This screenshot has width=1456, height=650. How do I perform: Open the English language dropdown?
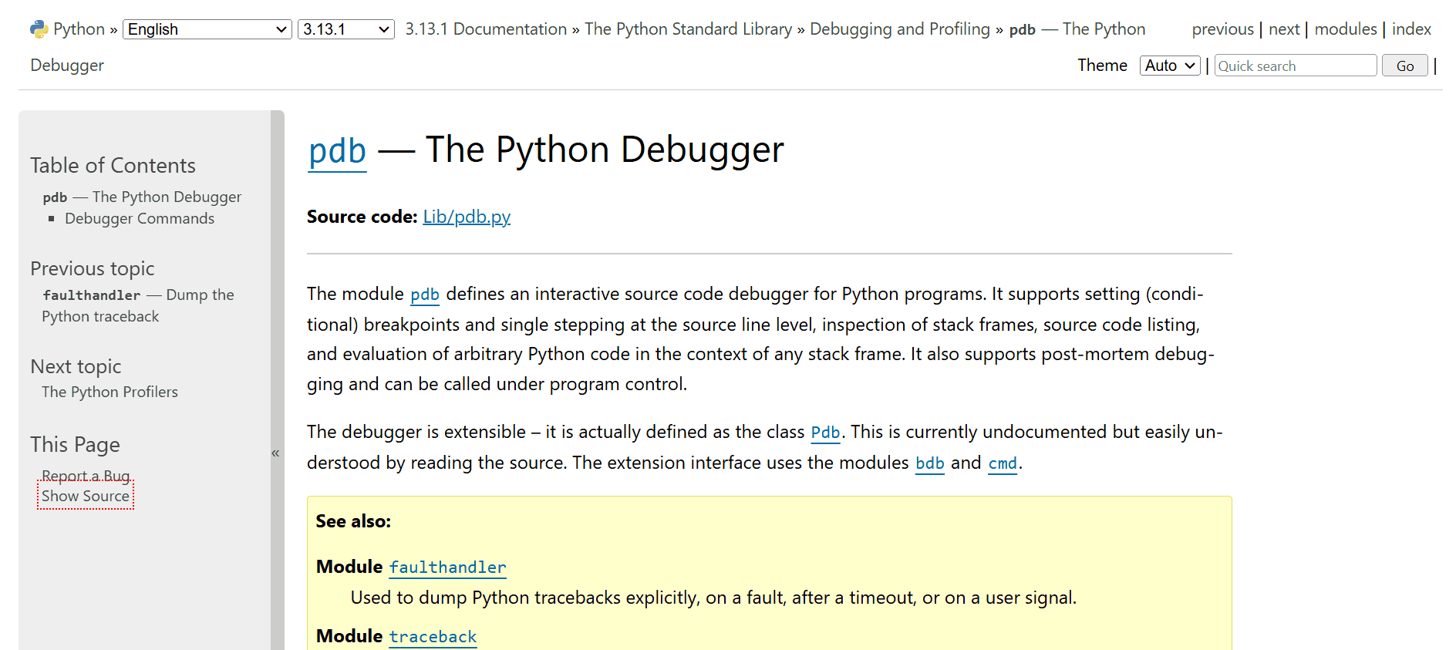(207, 29)
